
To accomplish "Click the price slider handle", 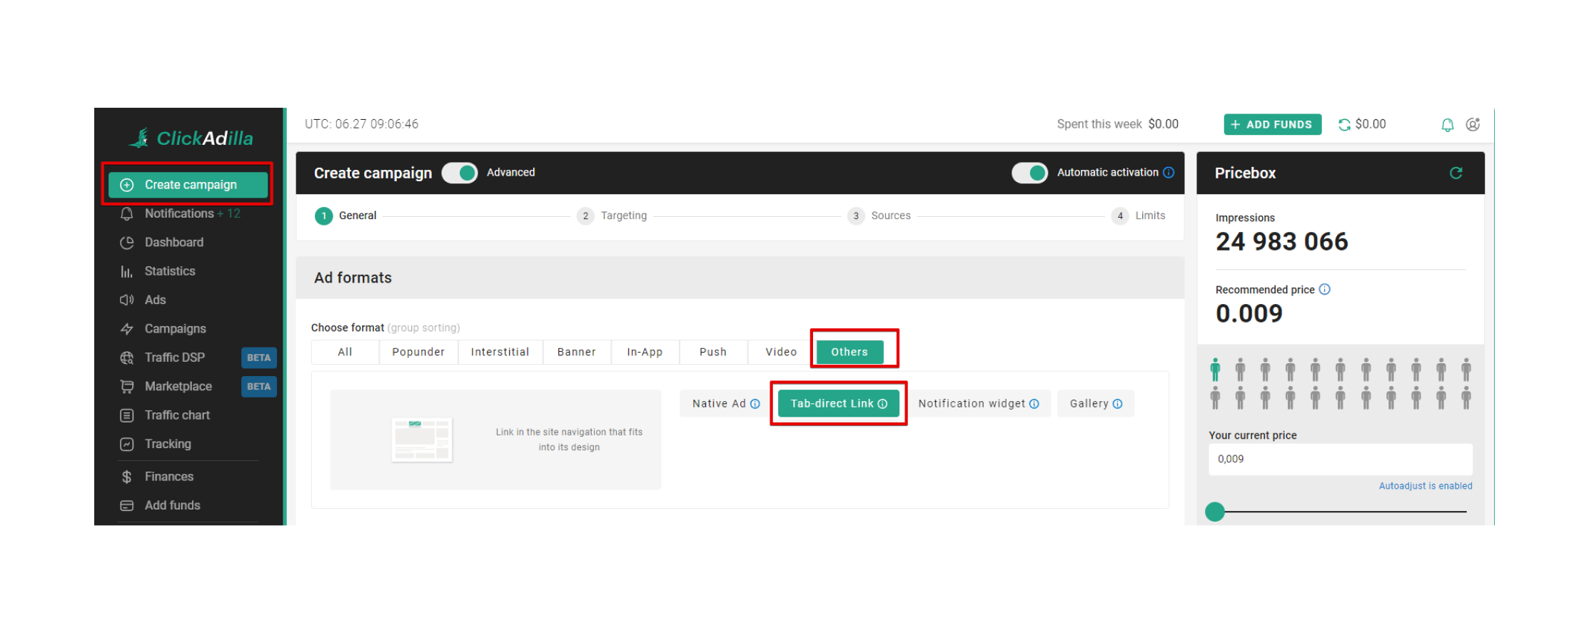I will click(x=1215, y=512).
